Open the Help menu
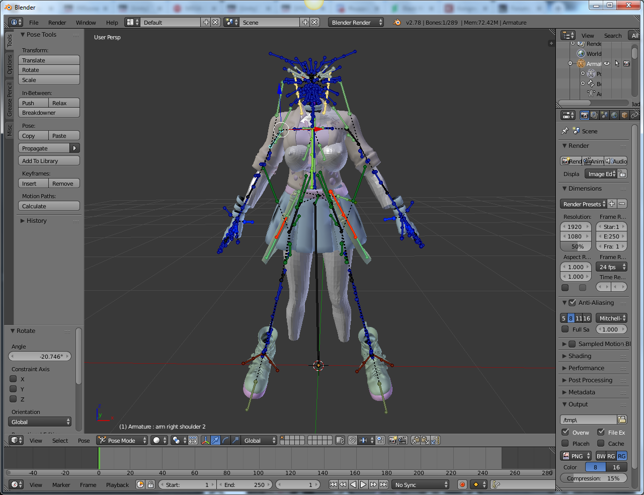Image resolution: width=644 pixels, height=495 pixels. [x=112, y=22]
